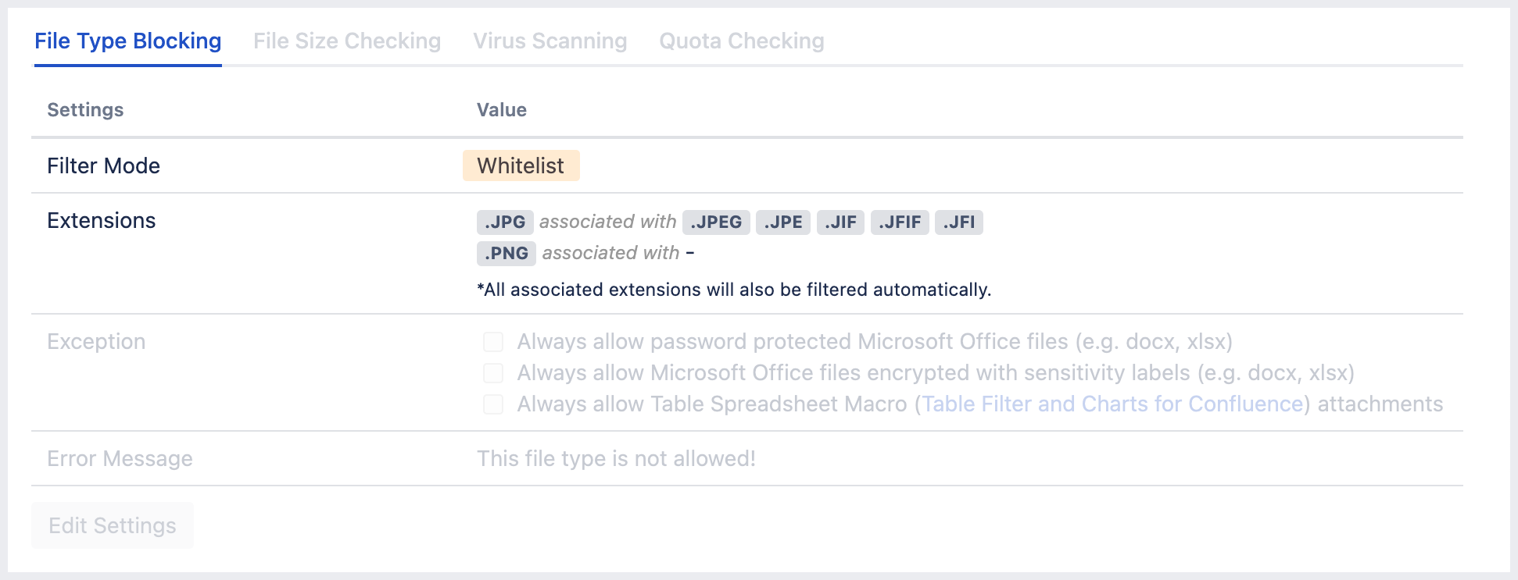This screenshot has width=1518, height=580.
Task: Click the Error Message row text
Action: (120, 459)
